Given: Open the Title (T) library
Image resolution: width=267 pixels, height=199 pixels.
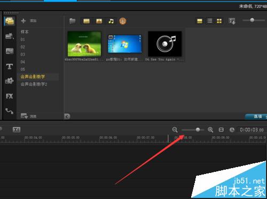Looking at the screenshot, I should coord(10,67).
